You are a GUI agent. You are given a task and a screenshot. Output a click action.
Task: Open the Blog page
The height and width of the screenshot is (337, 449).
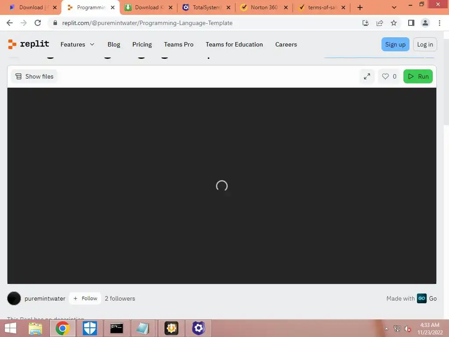pos(114,44)
